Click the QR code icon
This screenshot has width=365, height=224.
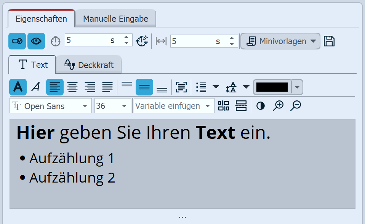pos(224,106)
